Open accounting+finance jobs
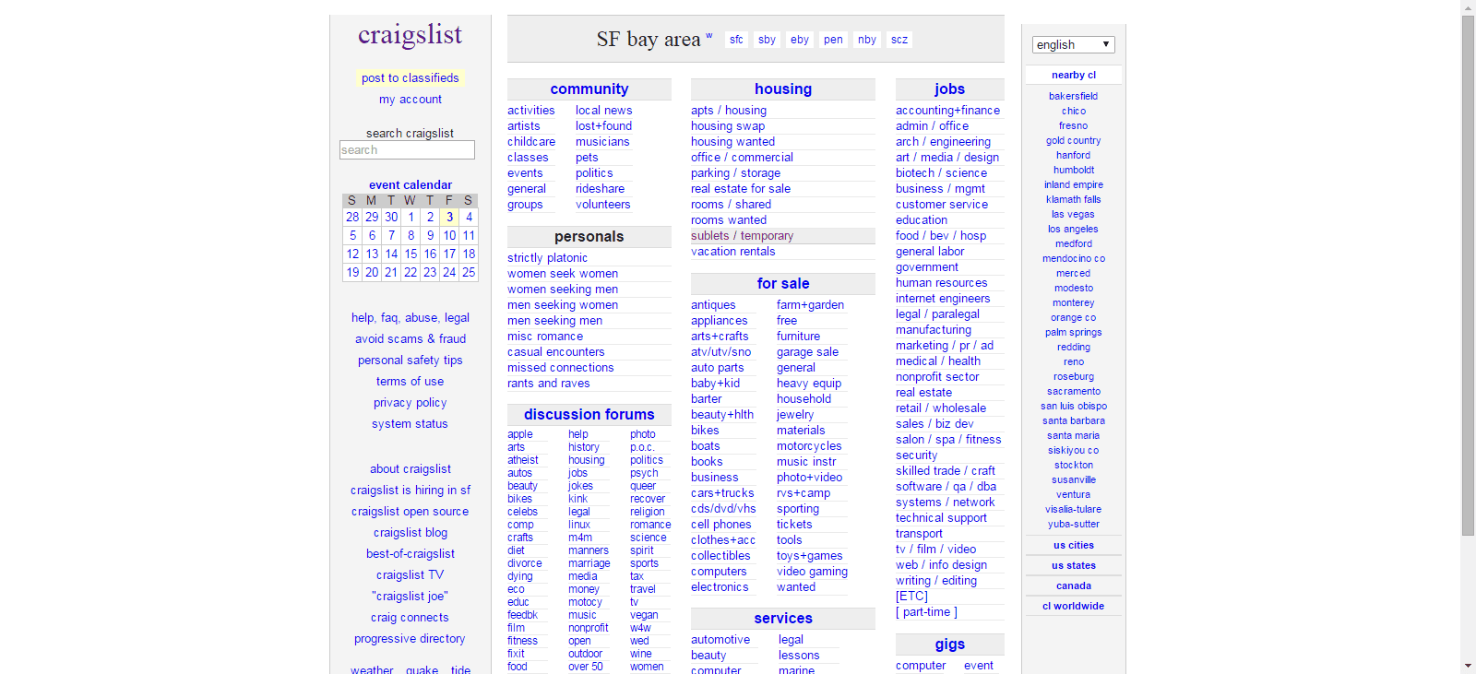This screenshot has height=674, width=1476. pos(947,111)
